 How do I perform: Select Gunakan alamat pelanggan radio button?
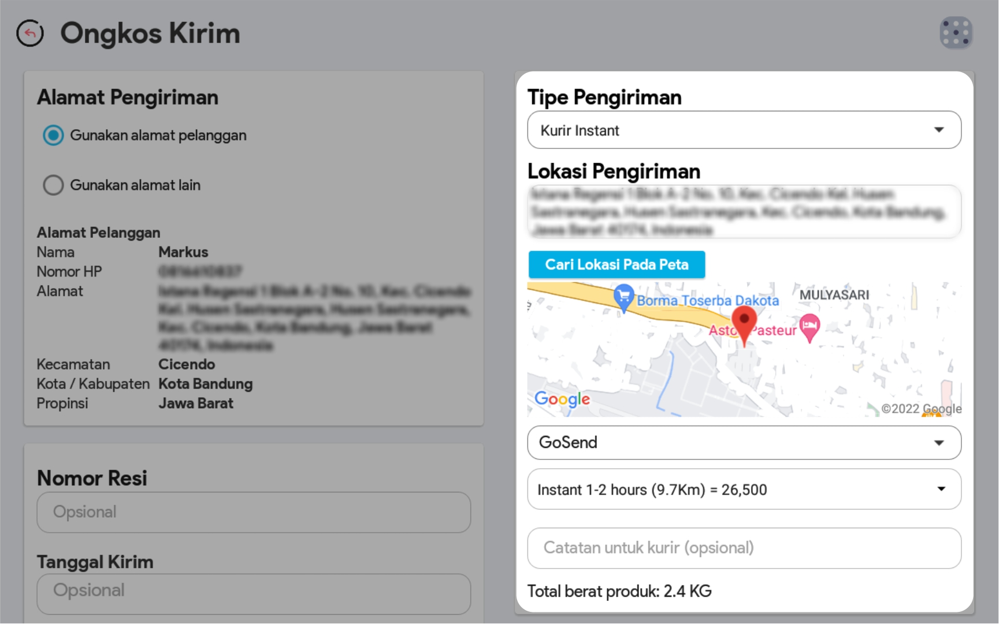[x=53, y=136]
